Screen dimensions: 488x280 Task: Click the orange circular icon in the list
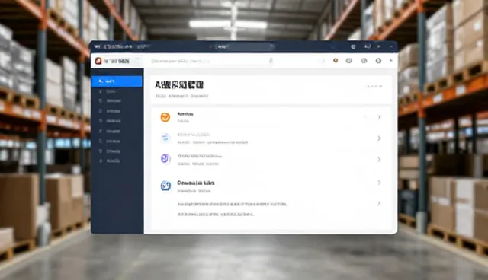pyautogui.click(x=165, y=117)
